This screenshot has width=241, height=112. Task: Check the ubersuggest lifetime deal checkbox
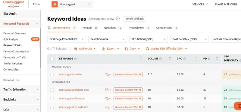click(x=52, y=90)
